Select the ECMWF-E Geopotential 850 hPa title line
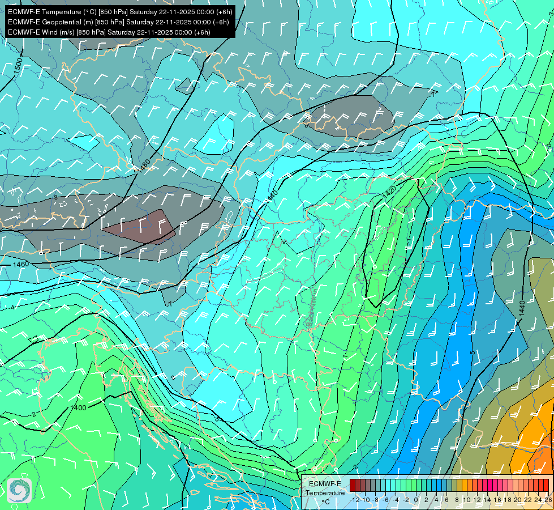554x510 pixels. coord(118,22)
